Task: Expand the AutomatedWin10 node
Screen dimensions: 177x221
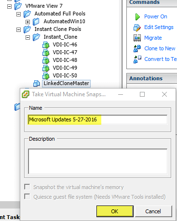Action: click(x=27, y=22)
